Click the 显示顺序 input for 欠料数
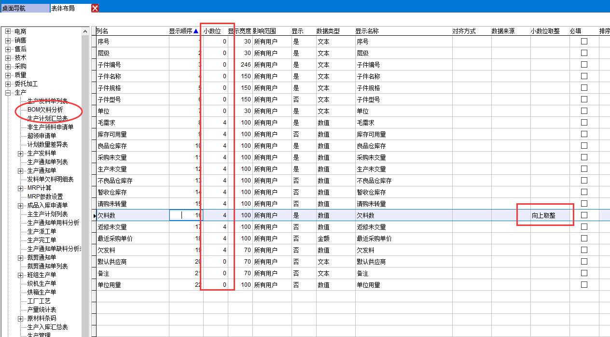Screen dimensions: 610x337 tap(186, 215)
